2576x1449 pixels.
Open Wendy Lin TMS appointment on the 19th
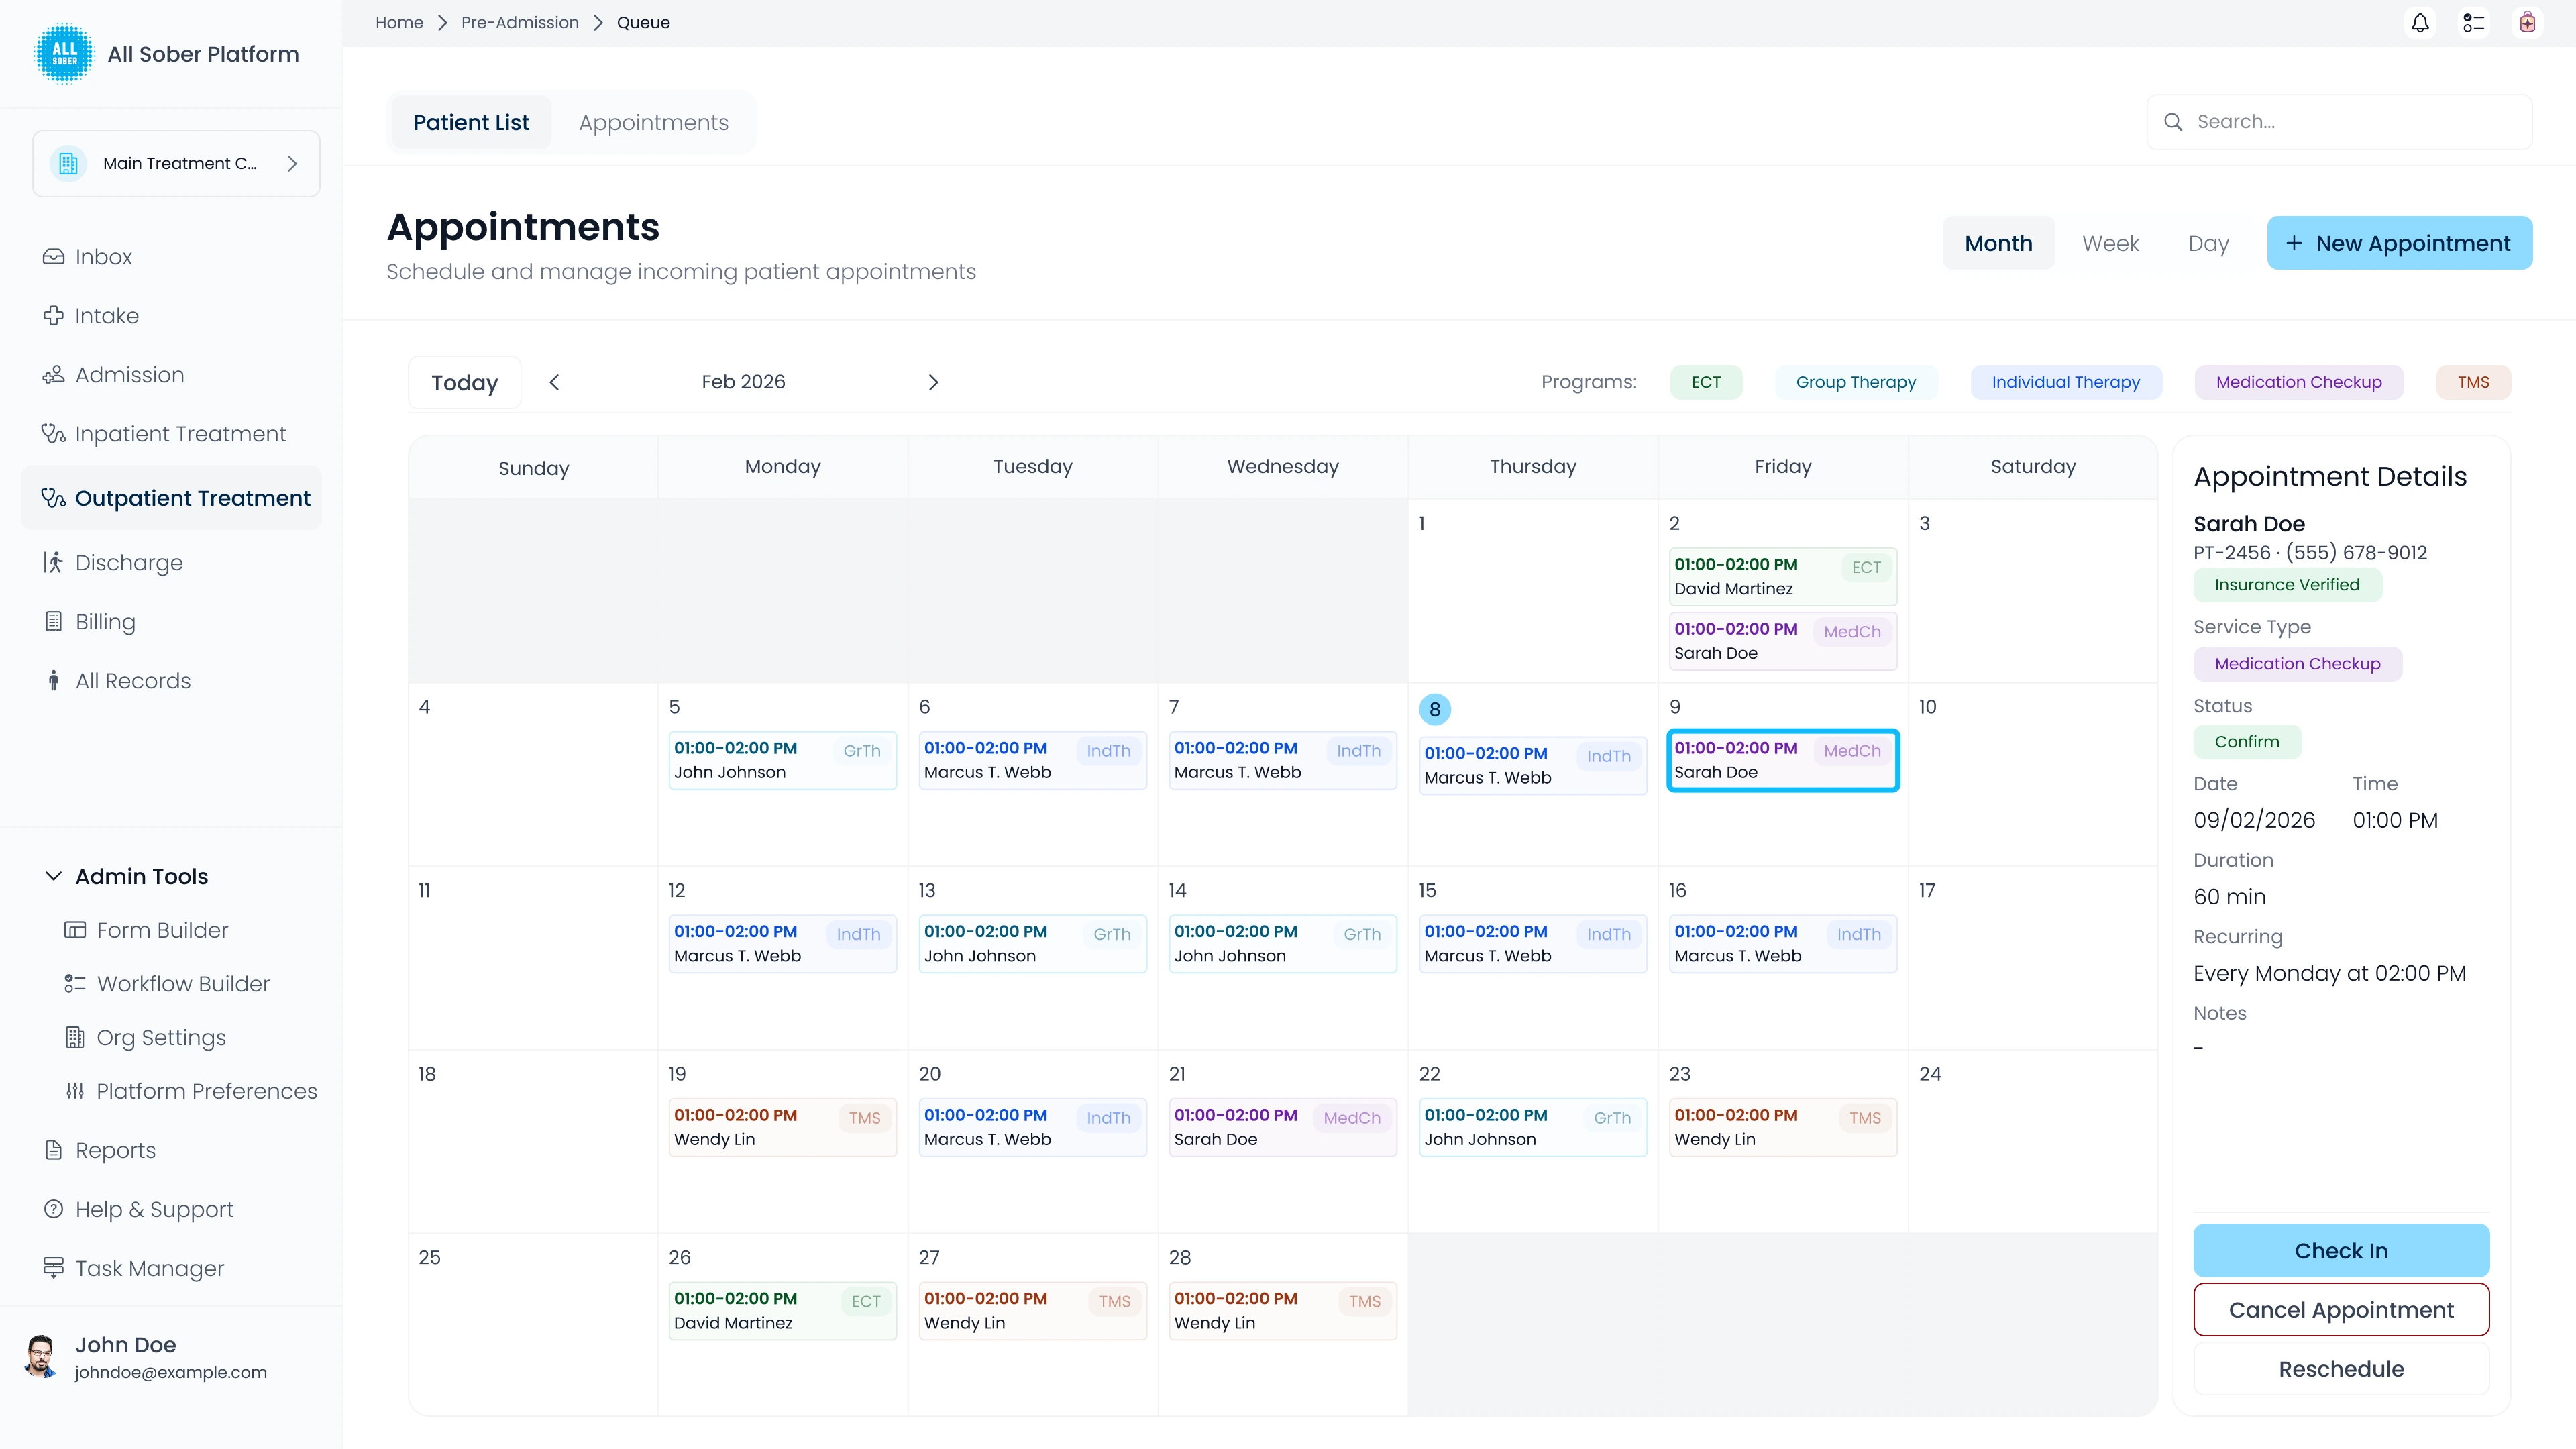click(x=782, y=1127)
